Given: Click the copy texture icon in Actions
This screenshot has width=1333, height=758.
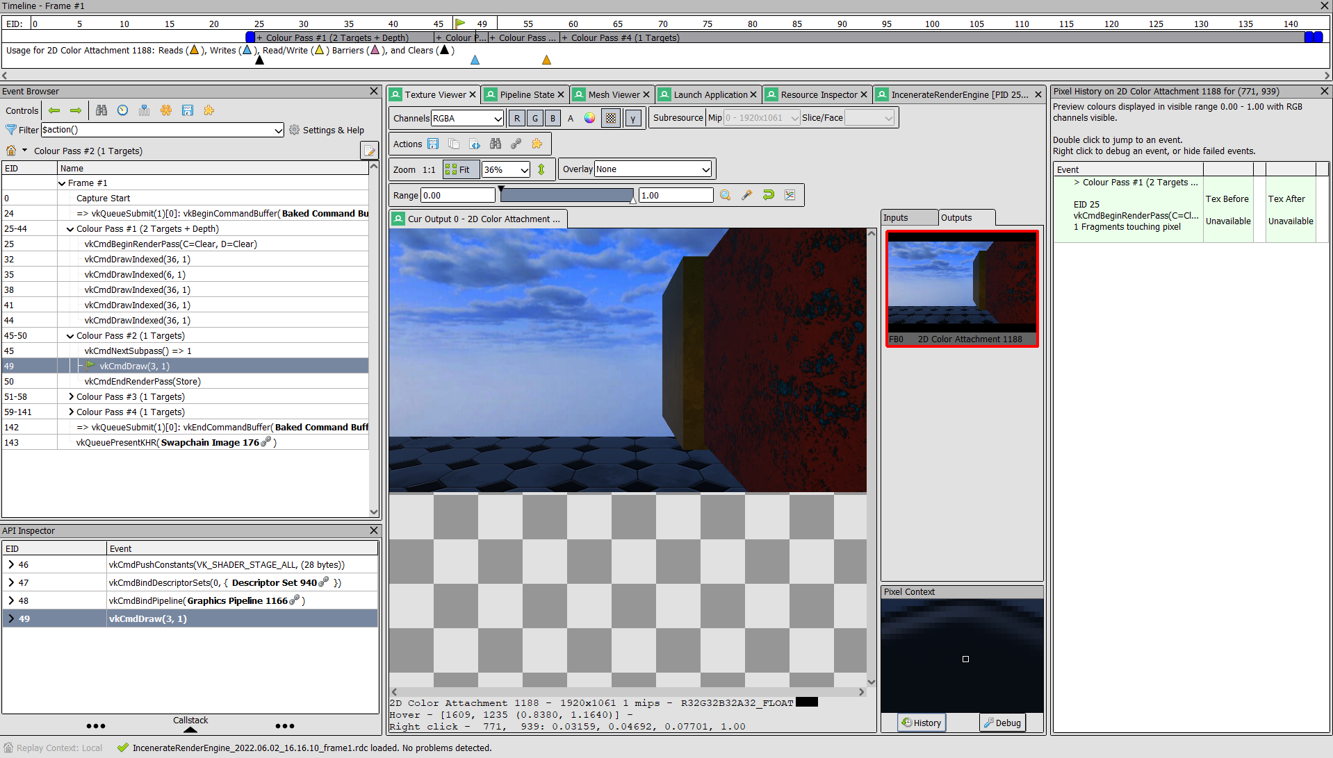Looking at the screenshot, I should click(x=454, y=144).
